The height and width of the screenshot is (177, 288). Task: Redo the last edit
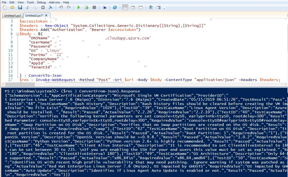click(69, 7)
